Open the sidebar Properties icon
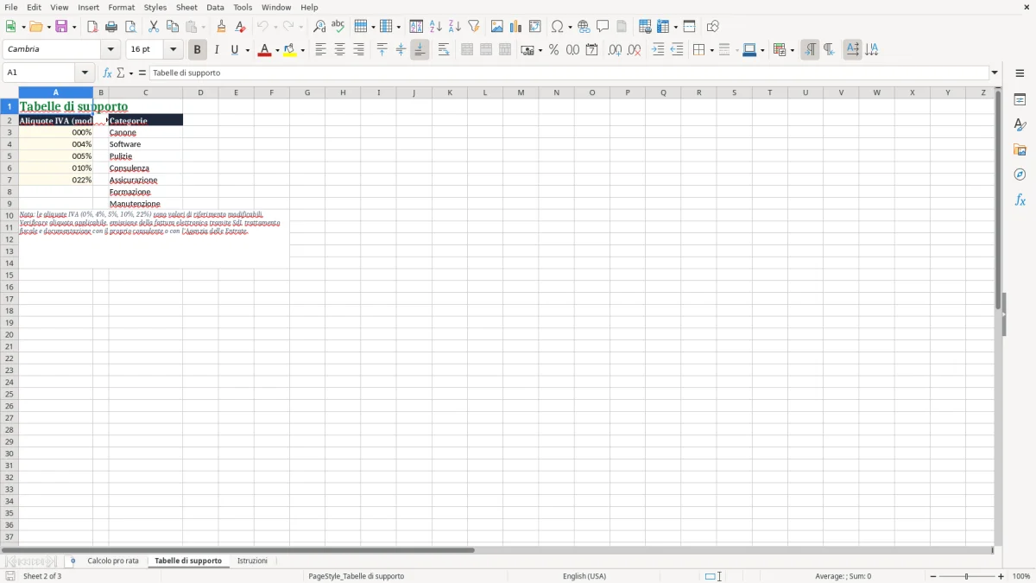This screenshot has width=1036, height=583. click(1020, 99)
